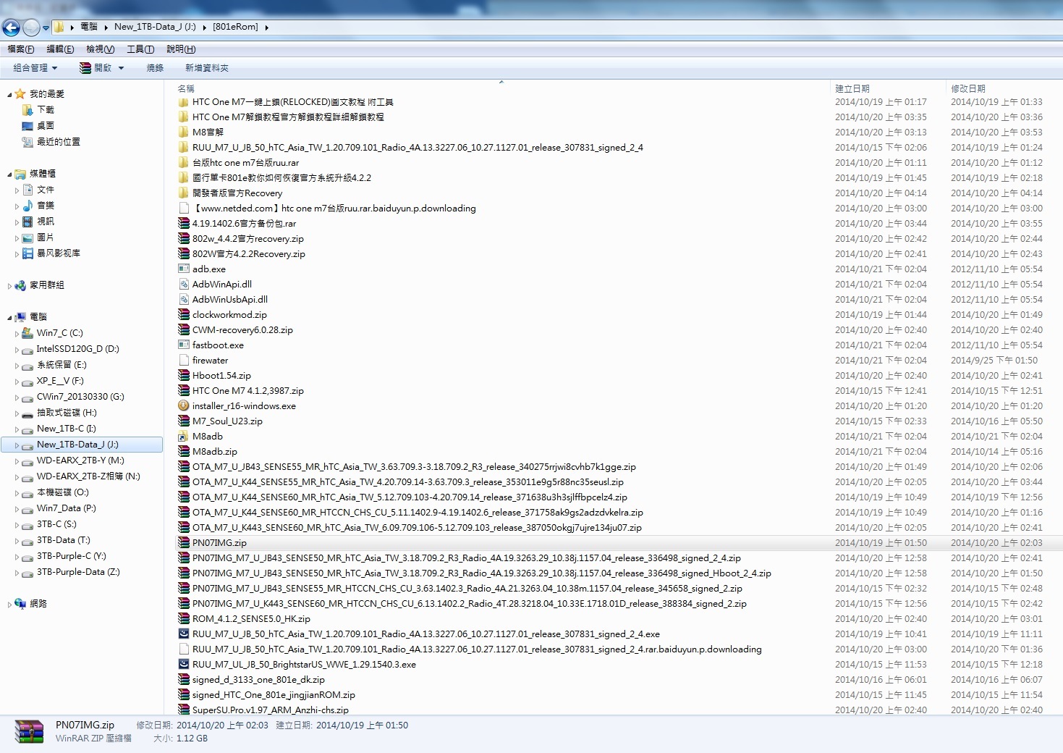Select the file SuperSU.Pro.v1.97_ARM_Anzhi-chs.zip
Screen dimensions: 1063x753
tap(270, 710)
